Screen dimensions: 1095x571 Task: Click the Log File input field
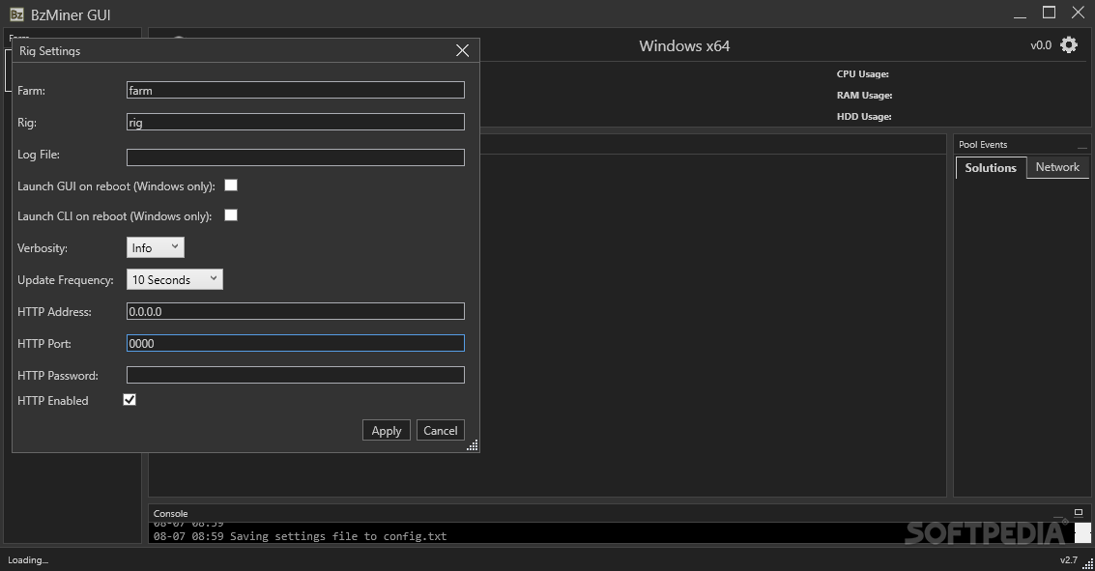point(296,157)
